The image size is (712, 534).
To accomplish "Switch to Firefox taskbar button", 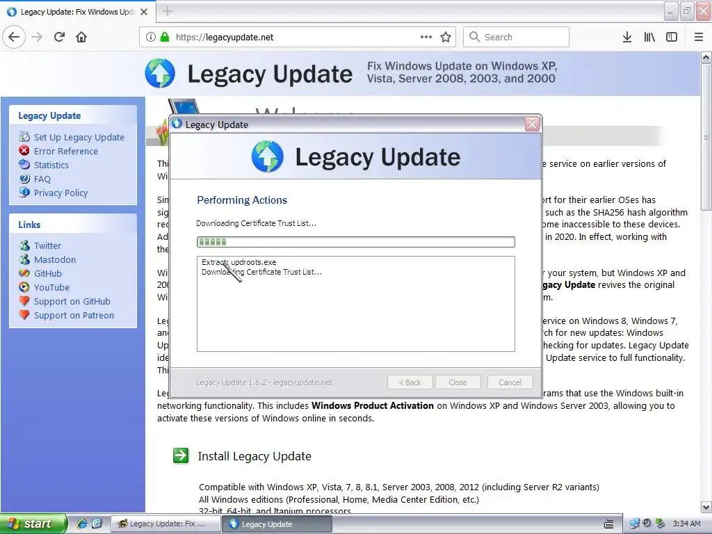I will 165,524.
